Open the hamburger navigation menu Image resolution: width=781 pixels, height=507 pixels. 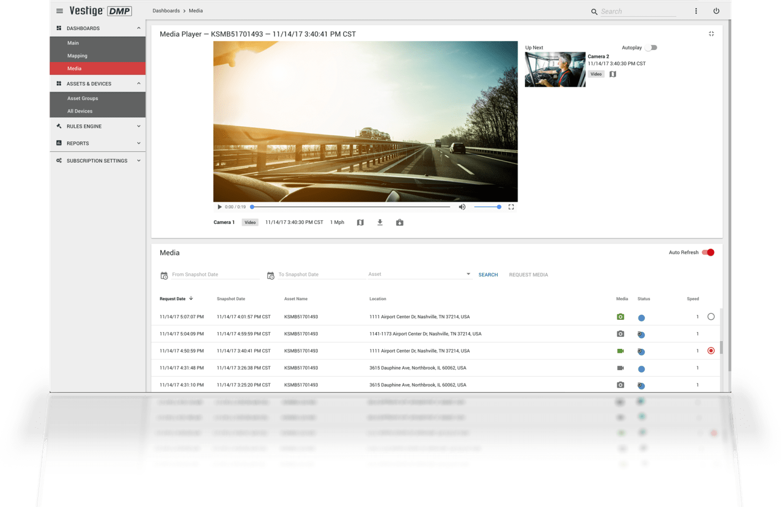(x=59, y=11)
